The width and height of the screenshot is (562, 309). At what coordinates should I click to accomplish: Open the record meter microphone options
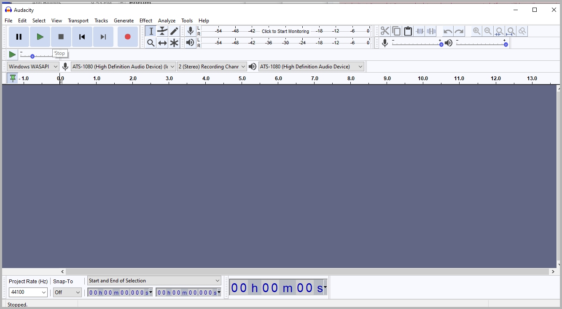(x=191, y=31)
